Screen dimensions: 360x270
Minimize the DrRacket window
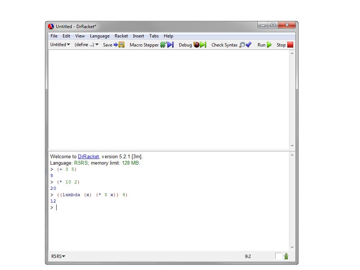point(263,25)
